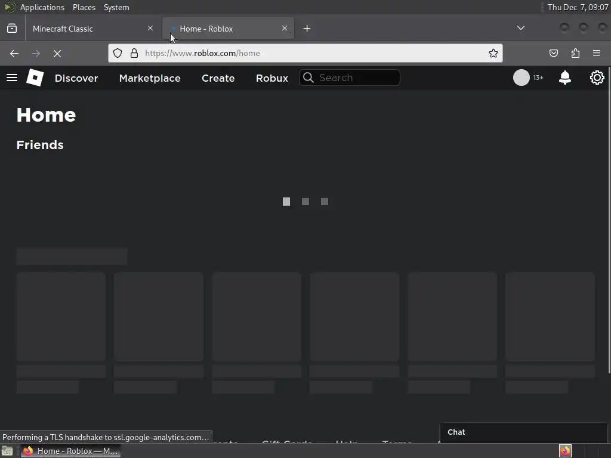Expand the list all tabs chevron
This screenshot has width=611, height=458.
(520, 28)
